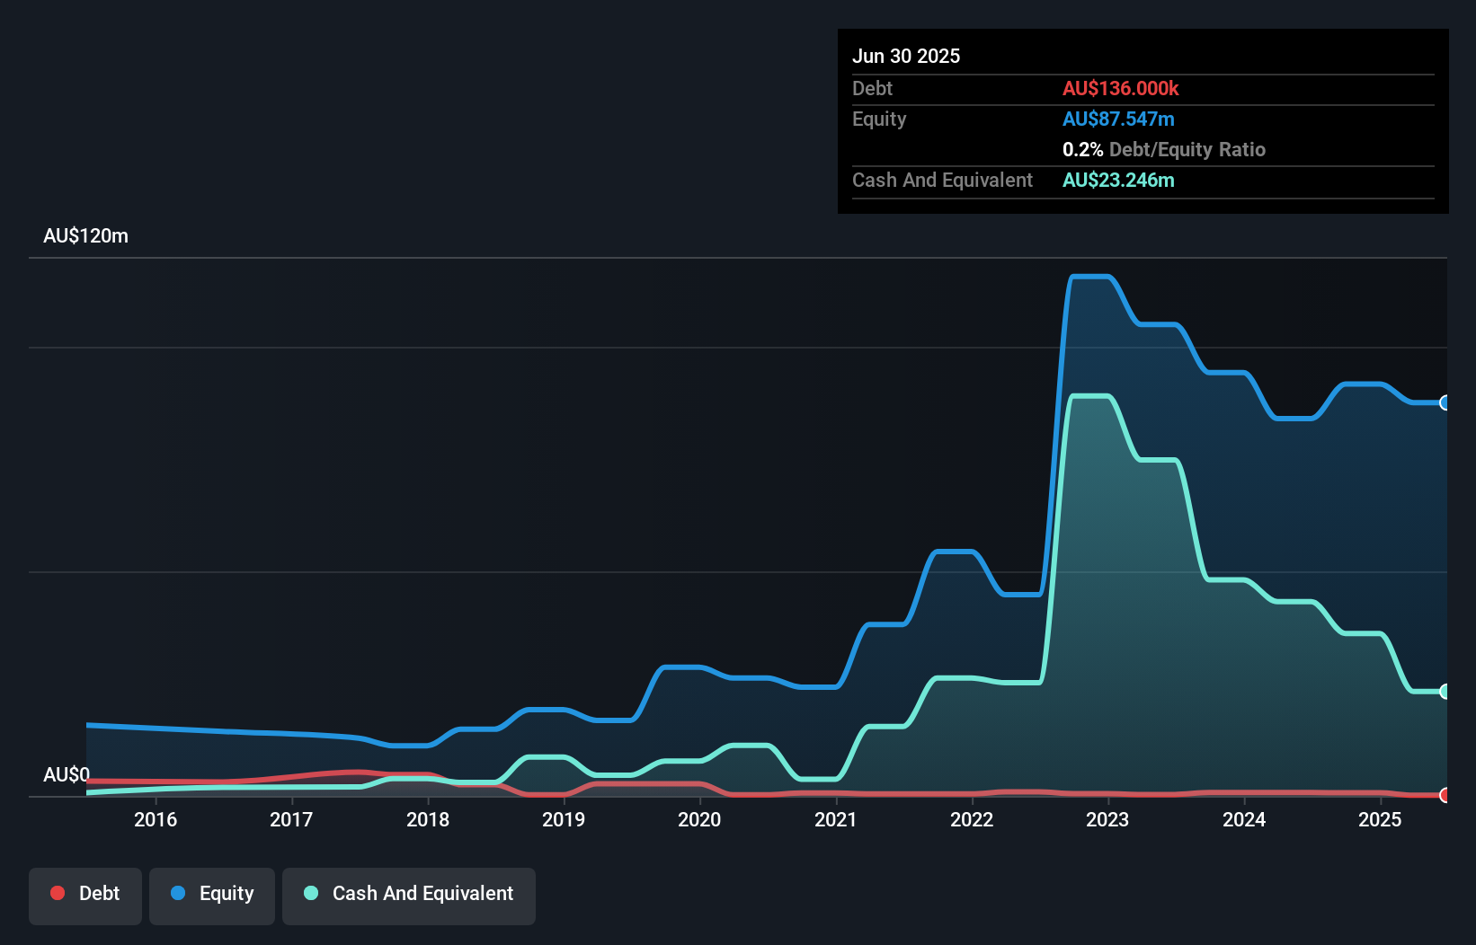Select the blue Equity indicator dot
Screen dimensions: 1476x945
[180, 893]
